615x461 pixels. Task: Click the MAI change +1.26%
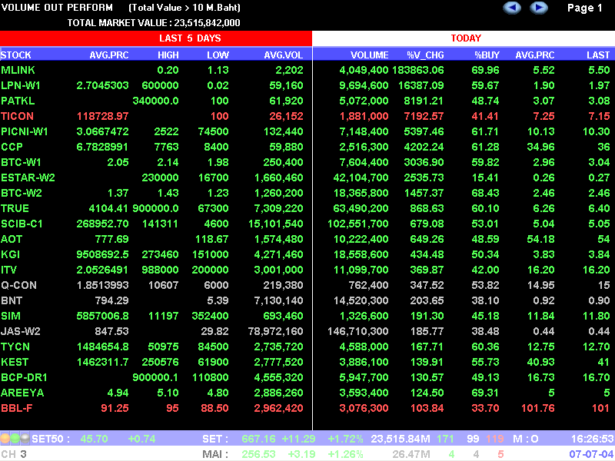coord(345,454)
